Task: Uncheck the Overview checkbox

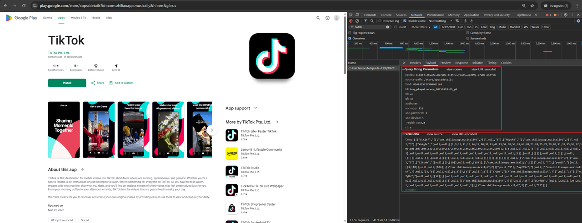Action: 350,39
